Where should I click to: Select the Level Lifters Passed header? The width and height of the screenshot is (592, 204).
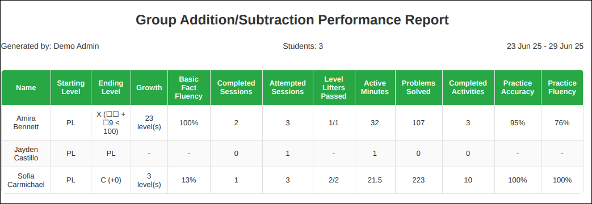point(334,87)
